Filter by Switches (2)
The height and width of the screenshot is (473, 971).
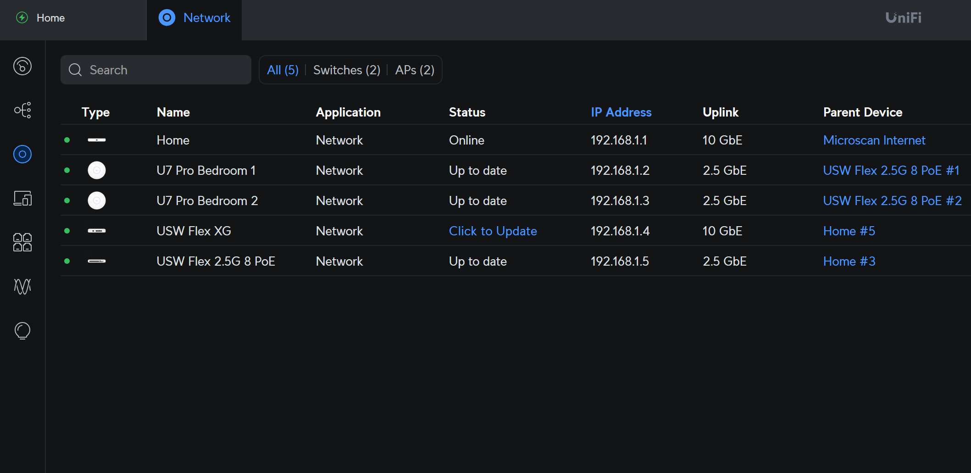point(347,70)
